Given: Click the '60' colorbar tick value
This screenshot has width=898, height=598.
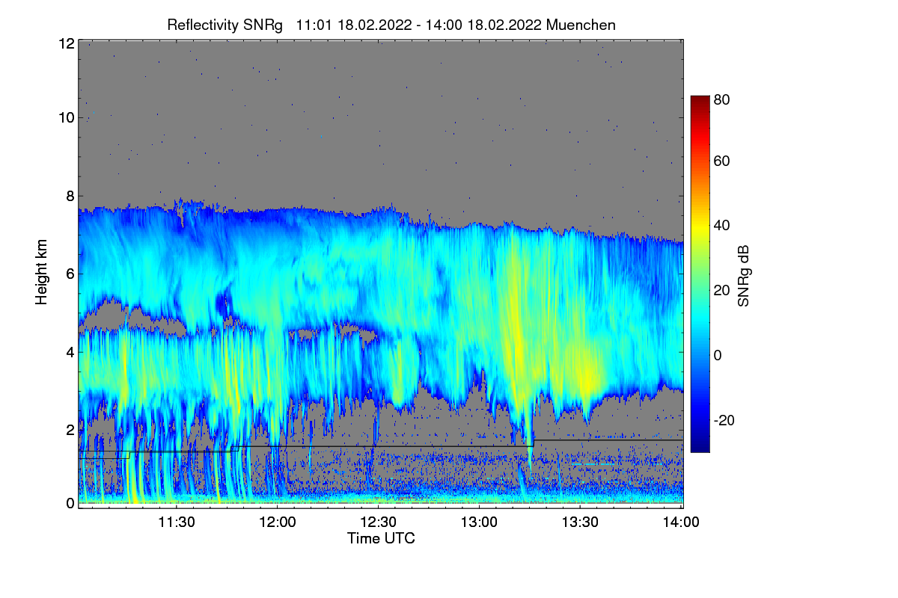Looking at the screenshot, I should (722, 161).
